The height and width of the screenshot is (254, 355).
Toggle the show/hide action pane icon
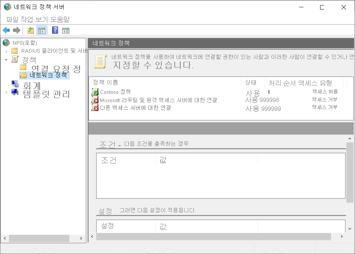click(x=65, y=30)
